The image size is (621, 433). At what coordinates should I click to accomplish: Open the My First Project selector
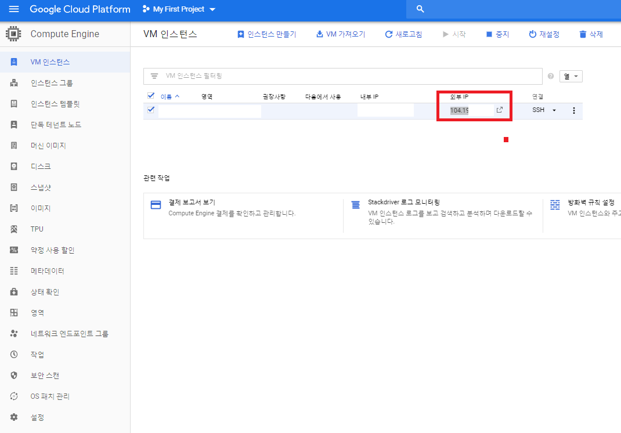(179, 9)
